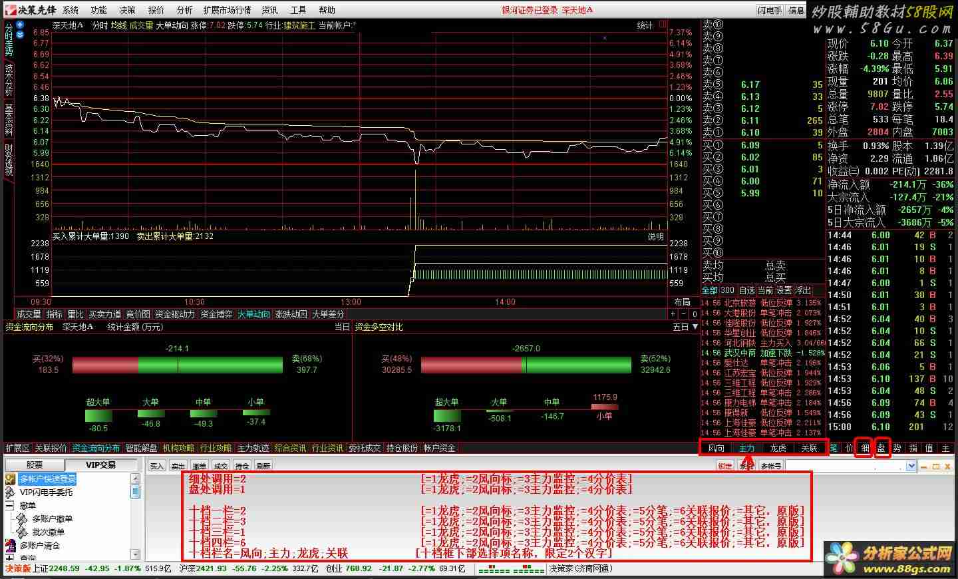Click the 决策先锋 application logo icon
The width and height of the screenshot is (958, 579).
(x=10, y=10)
